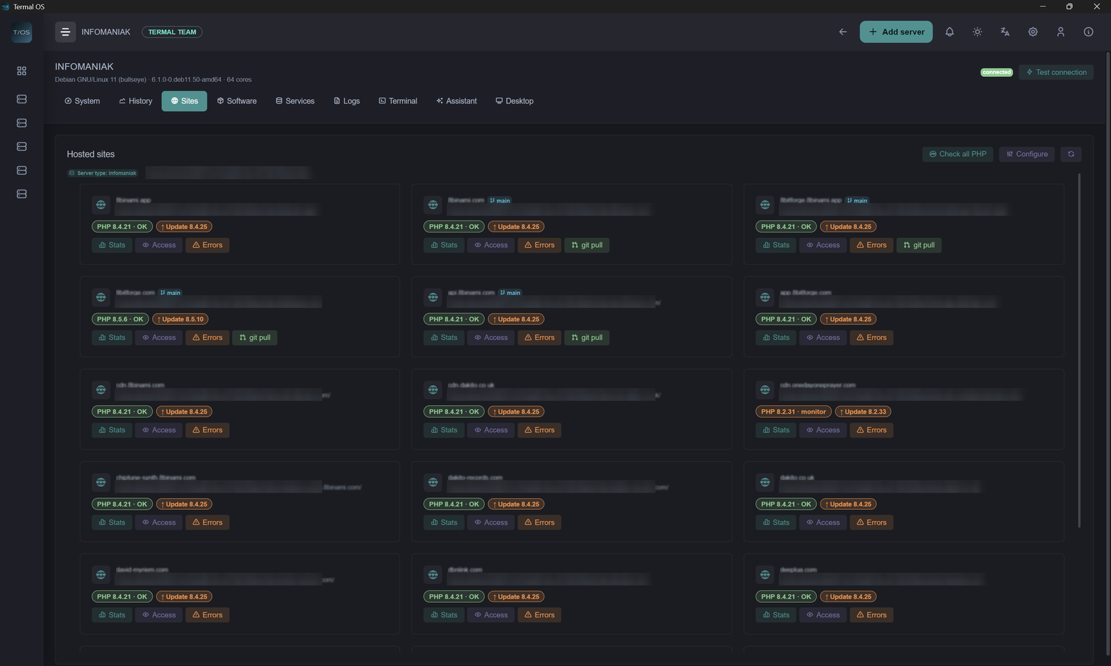Click the green connected status badge
The image size is (1111, 666).
point(996,72)
